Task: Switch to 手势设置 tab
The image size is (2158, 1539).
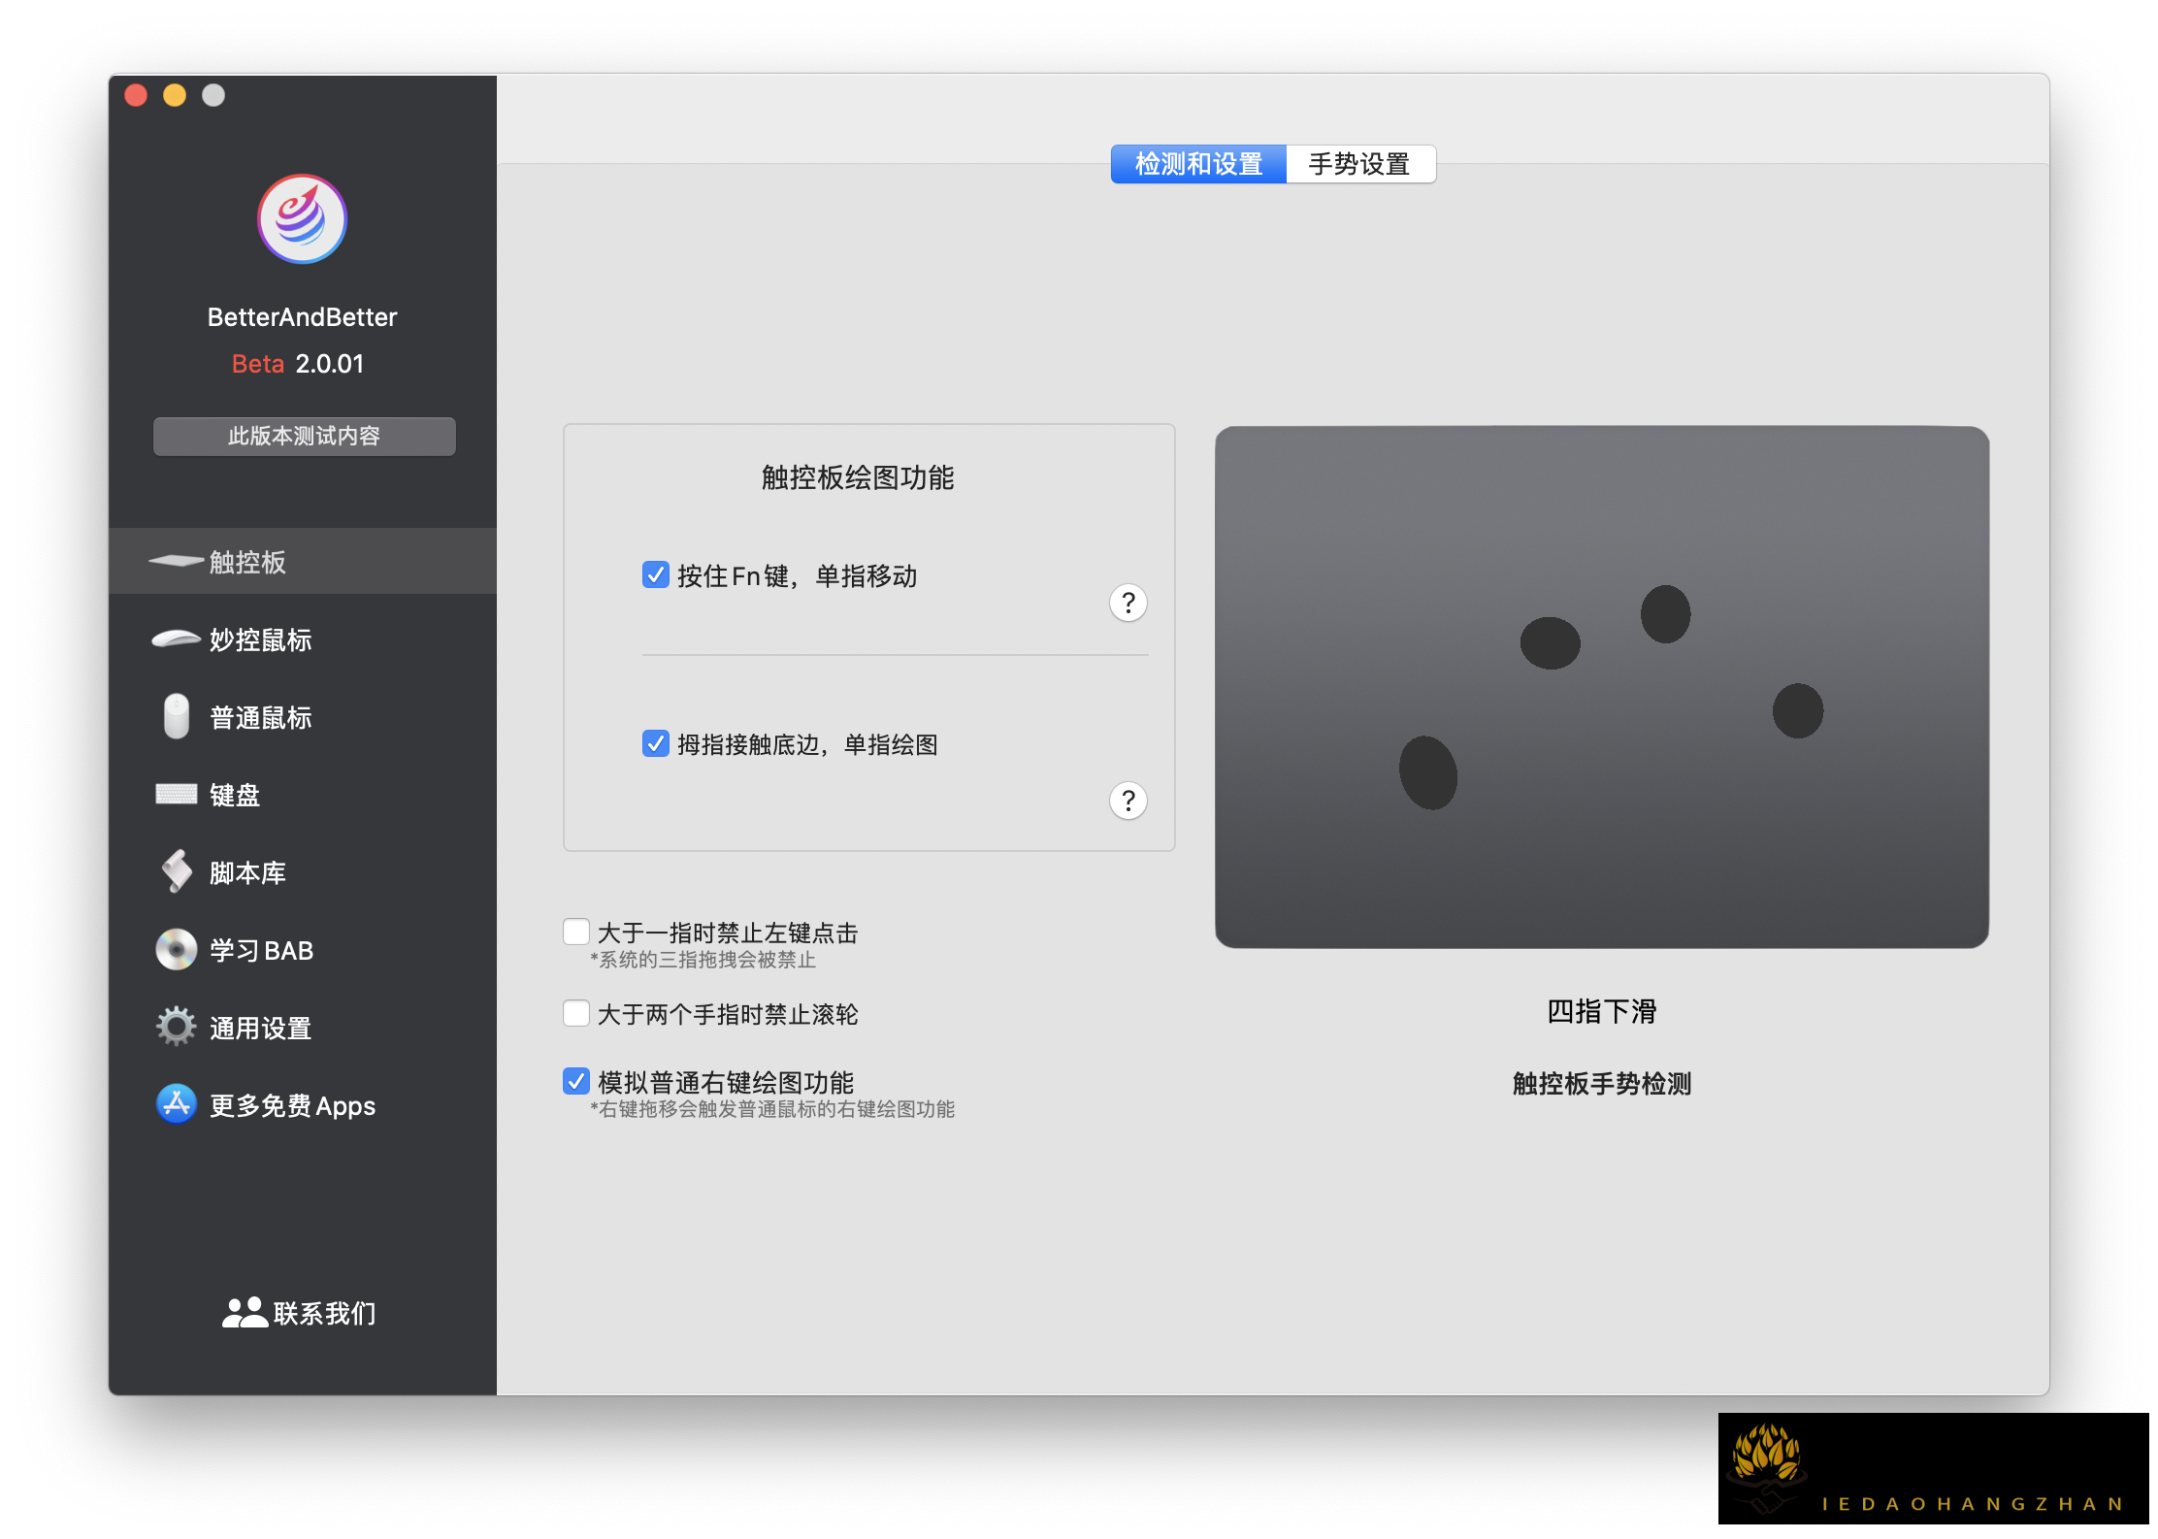Action: click(x=1359, y=164)
